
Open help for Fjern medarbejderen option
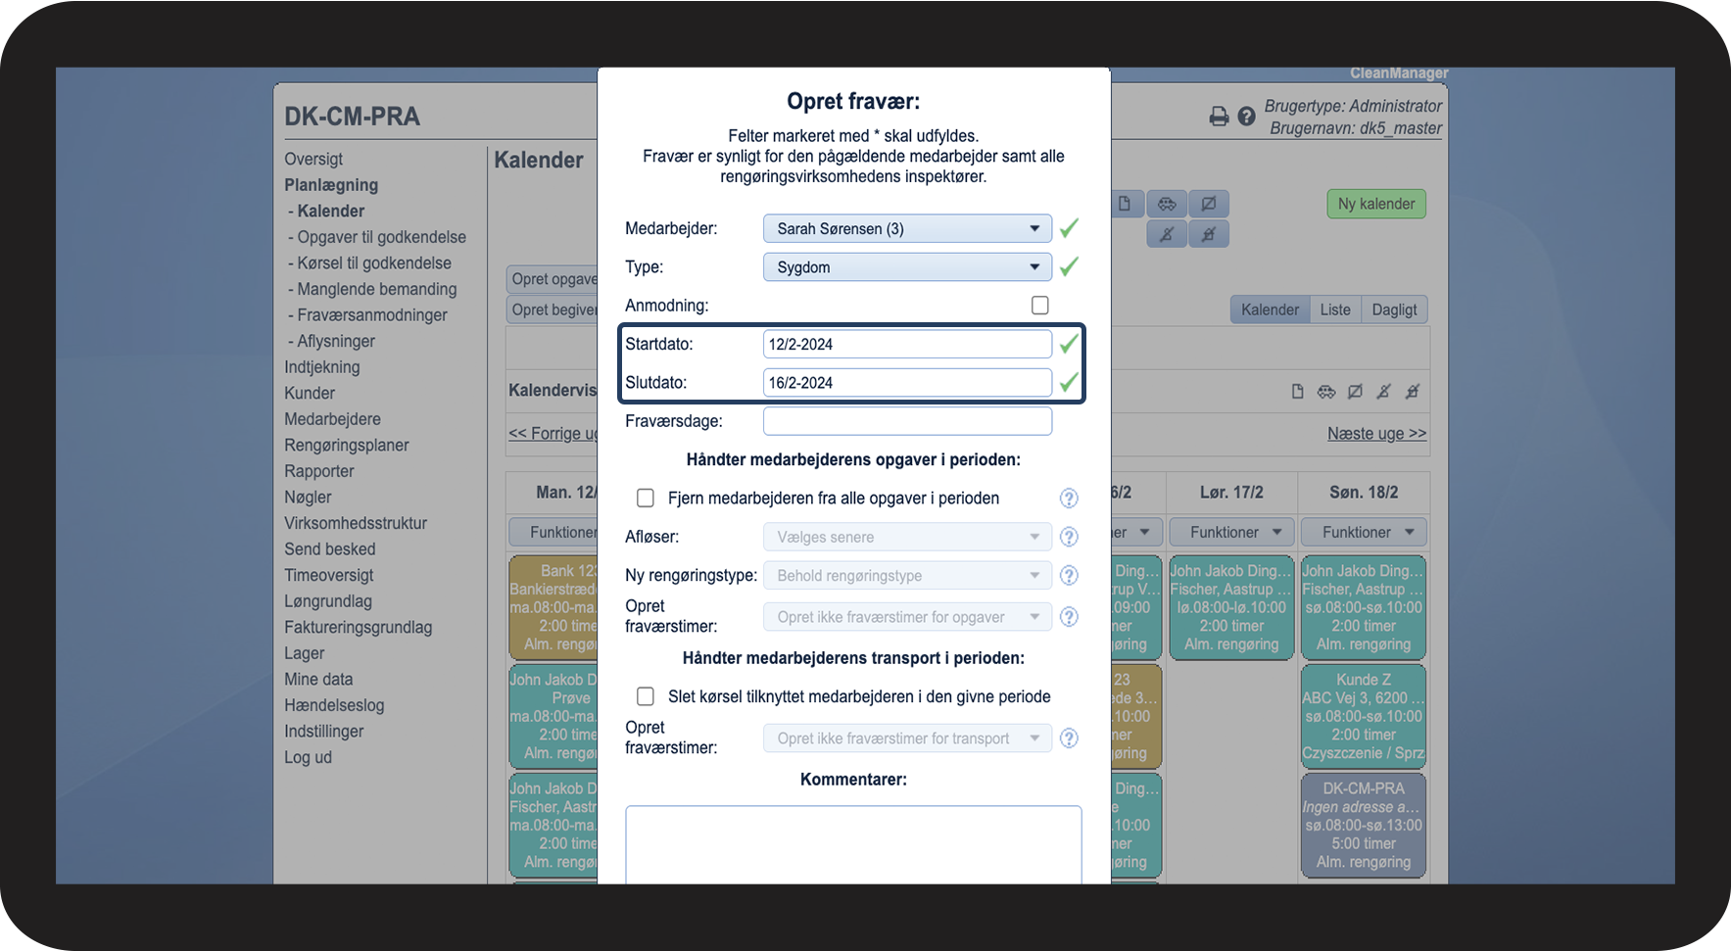(x=1069, y=499)
